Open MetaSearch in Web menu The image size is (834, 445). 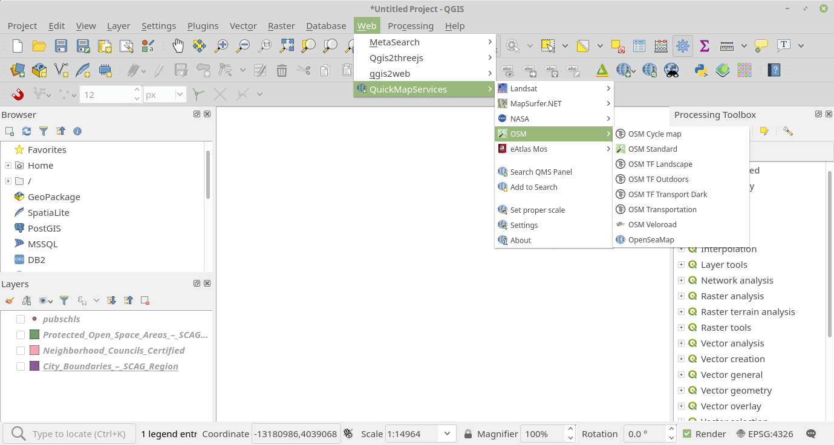coord(425,42)
